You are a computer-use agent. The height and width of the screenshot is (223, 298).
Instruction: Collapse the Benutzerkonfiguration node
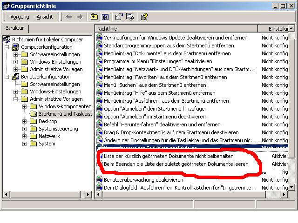pyautogui.click(x=7, y=77)
